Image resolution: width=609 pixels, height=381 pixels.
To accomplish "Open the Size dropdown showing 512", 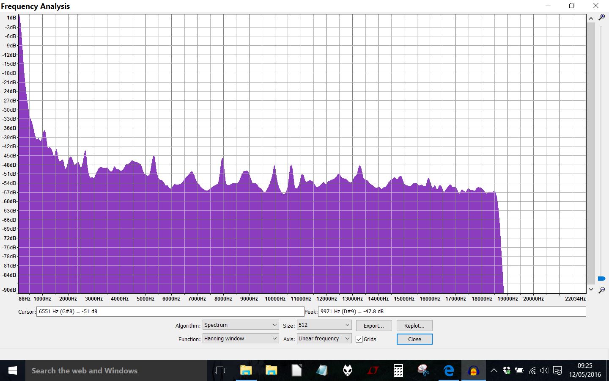I will 324,325.
